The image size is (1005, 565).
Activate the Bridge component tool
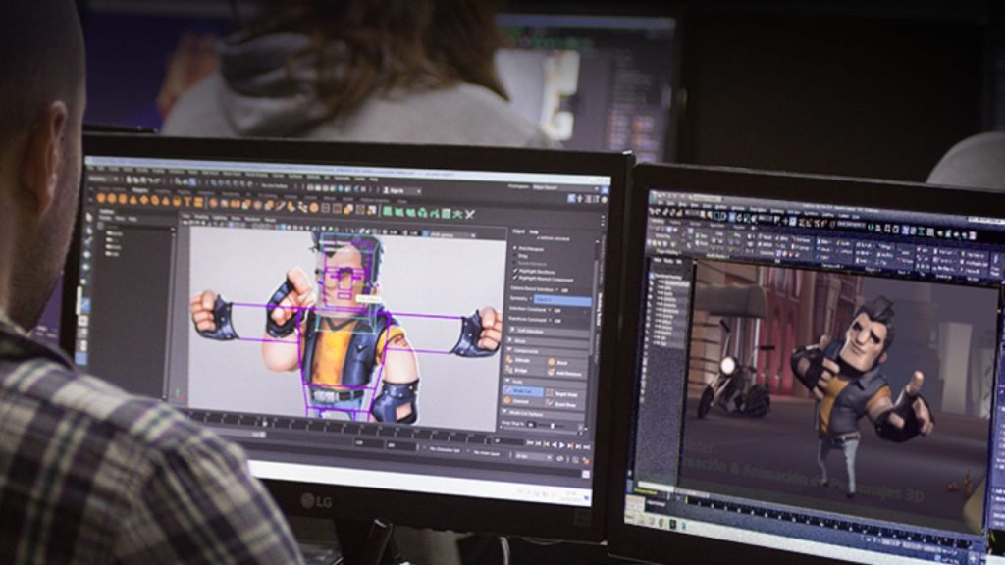pos(520,371)
